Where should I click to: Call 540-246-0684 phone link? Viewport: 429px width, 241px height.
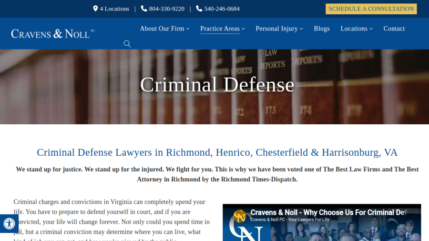[222, 9]
